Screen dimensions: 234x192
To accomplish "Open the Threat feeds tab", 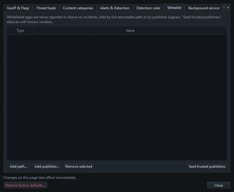I will pos(46,8).
